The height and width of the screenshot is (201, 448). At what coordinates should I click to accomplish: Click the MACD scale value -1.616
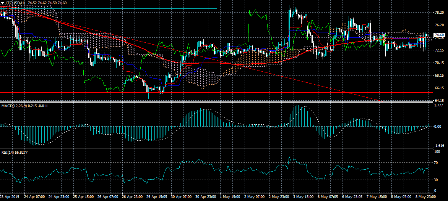click(x=439, y=146)
